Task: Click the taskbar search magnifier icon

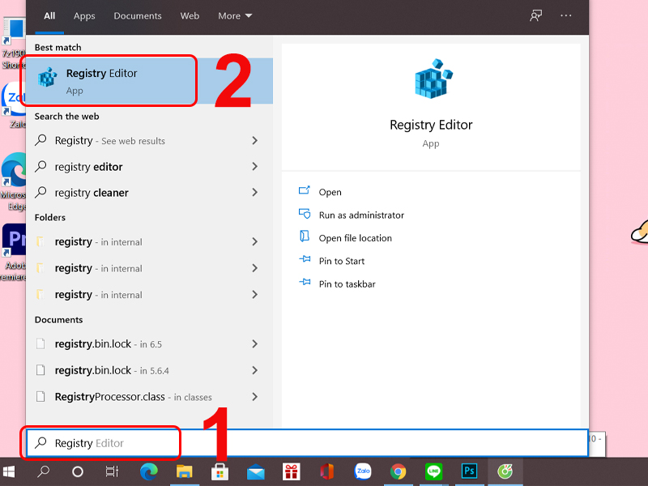Action: pyautogui.click(x=43, y=471)
